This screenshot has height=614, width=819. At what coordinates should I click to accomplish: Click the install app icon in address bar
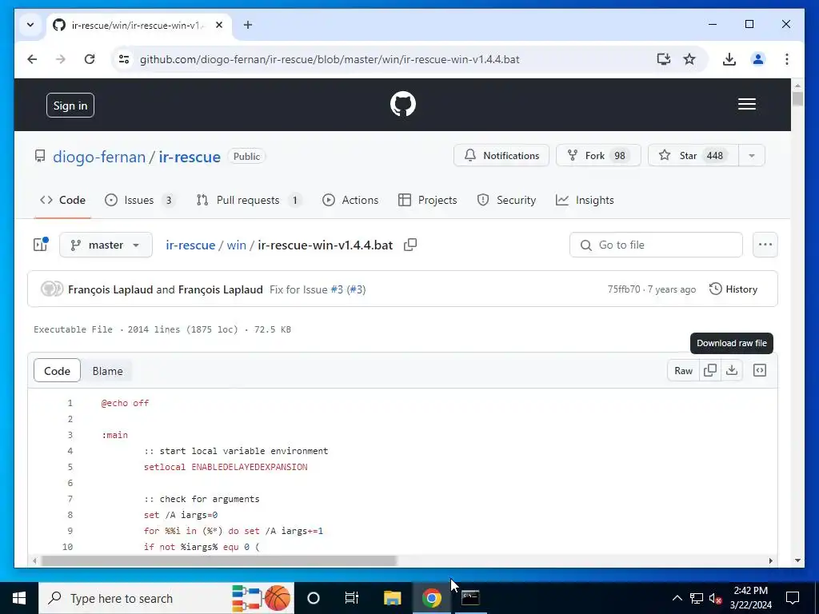click(x=663, y=59)
